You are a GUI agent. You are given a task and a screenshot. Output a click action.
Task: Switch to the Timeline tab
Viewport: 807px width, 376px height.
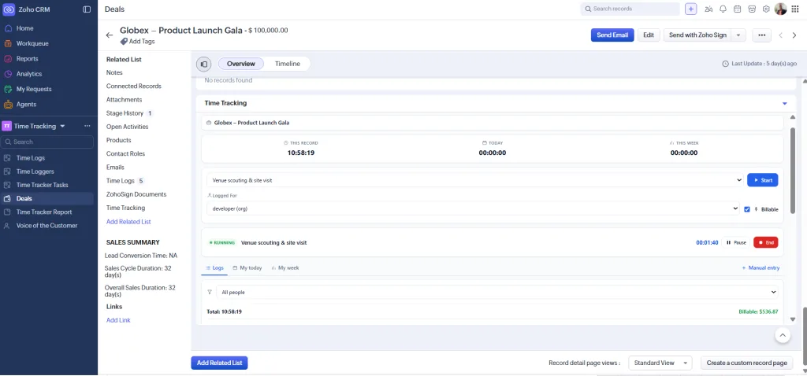pos(287,64)
